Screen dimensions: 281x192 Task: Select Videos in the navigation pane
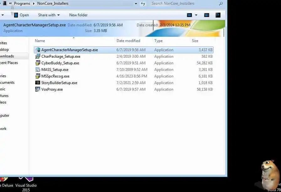click(x=3, y=102)
